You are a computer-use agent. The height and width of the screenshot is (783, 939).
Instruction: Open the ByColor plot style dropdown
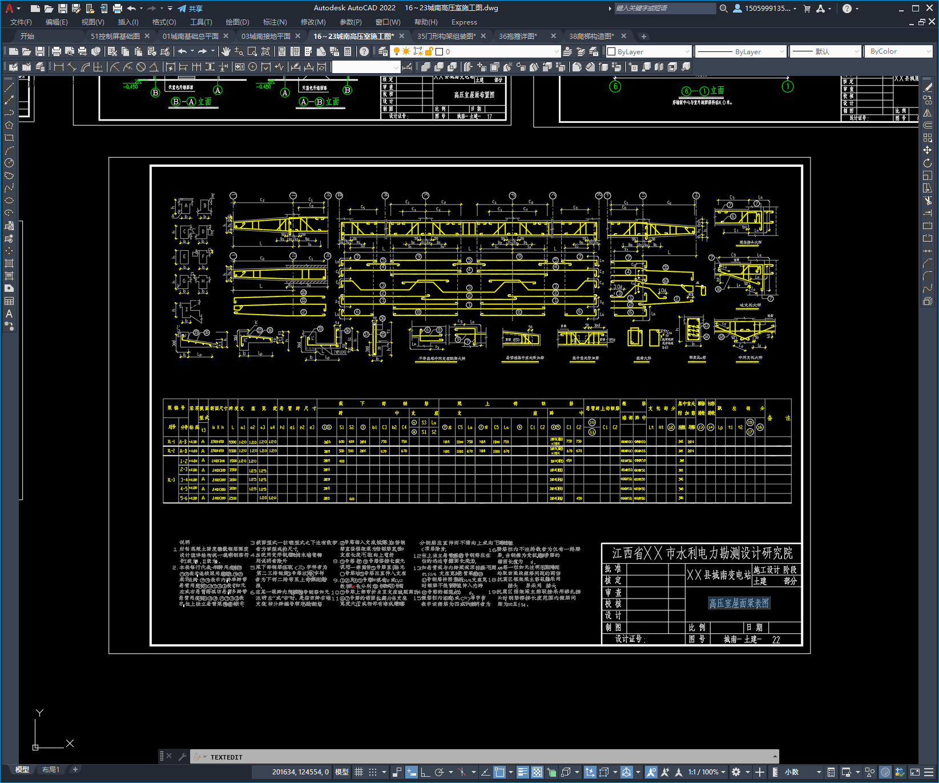tap(898, 51)
